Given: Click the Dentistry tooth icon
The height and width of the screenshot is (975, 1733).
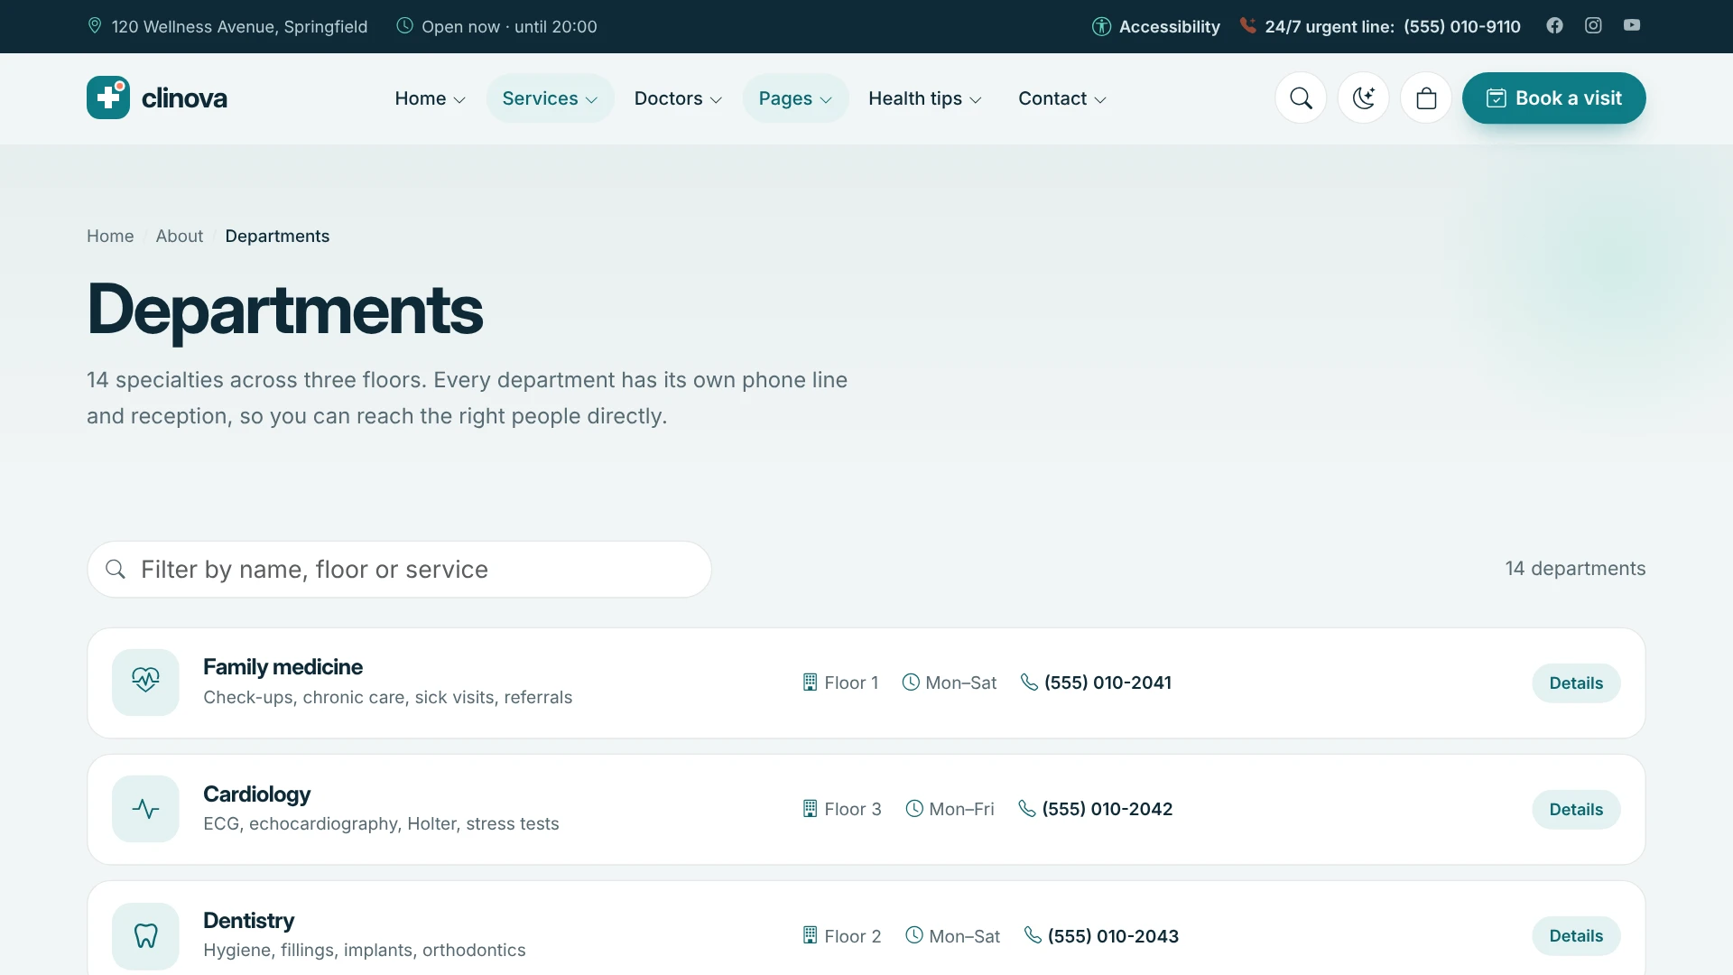Looking at the screenshot, I should [145, 936].
